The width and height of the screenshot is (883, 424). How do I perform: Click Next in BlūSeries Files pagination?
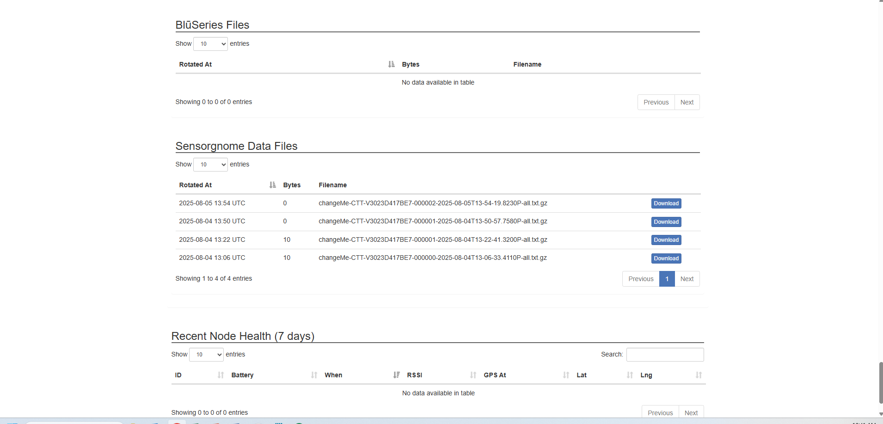tap(687, 102)
